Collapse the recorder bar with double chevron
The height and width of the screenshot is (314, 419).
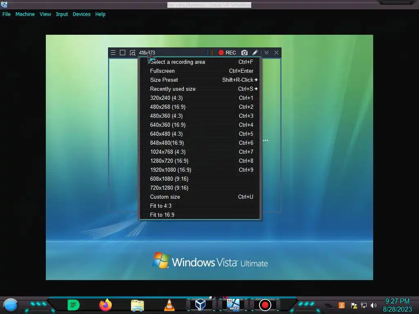[x=266, y=53]
